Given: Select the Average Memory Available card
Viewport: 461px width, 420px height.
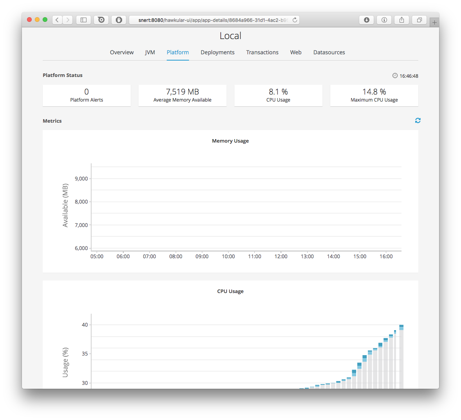Looking at the screenshot, I should pos(183,95).
